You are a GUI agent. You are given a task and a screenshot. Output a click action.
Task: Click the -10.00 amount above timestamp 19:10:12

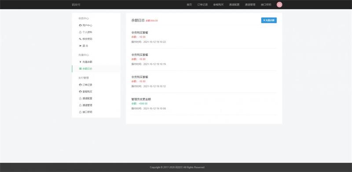click(x=142, y=81)
